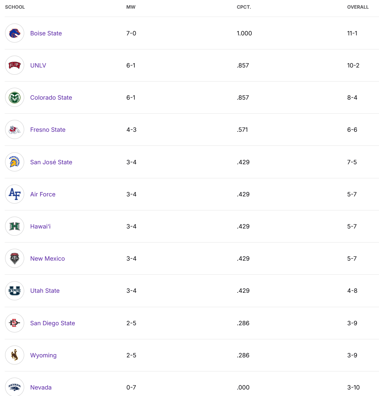Screen dimensions: 379x396
Task: Click the Hawai'i Warriors logo
Action: pos(14,226)
